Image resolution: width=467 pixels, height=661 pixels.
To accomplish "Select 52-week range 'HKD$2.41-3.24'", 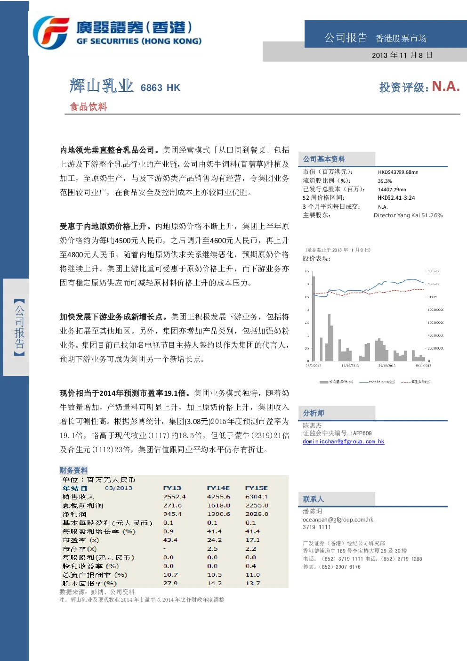I will [396, 198].
